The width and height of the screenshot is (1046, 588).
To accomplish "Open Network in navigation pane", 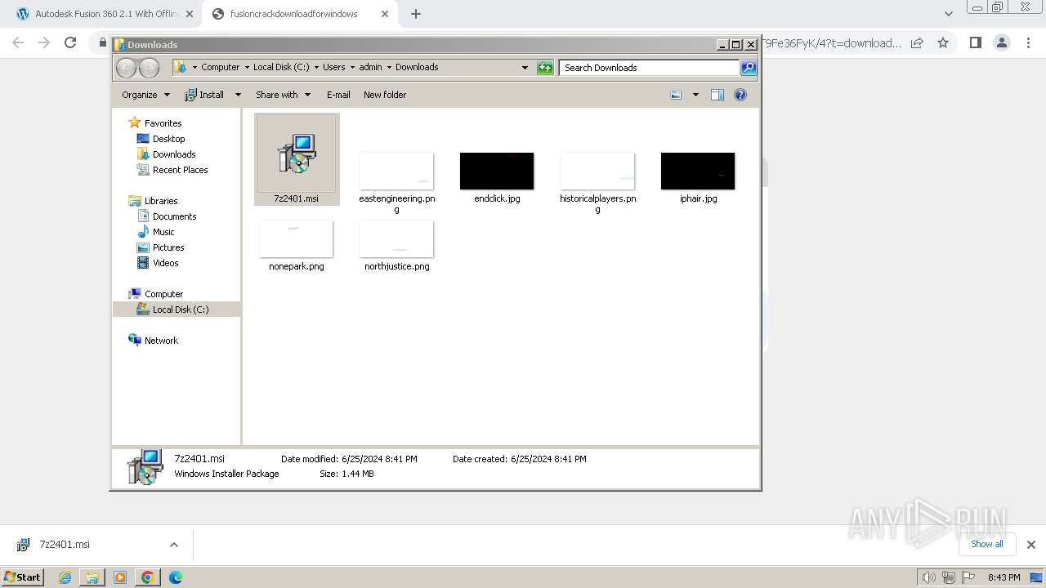I will (161, 341).
